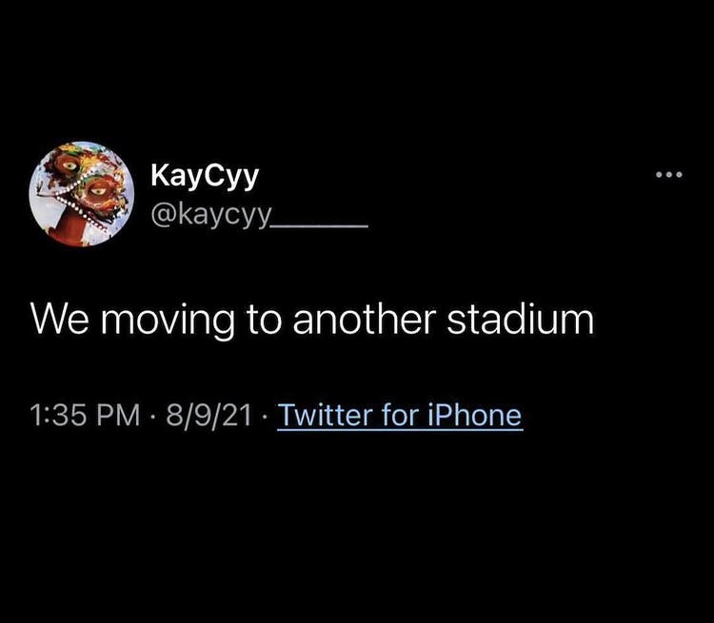Click the @kaycyy username handle
This screenshot has height=623, width=714.
pos(211,217)
